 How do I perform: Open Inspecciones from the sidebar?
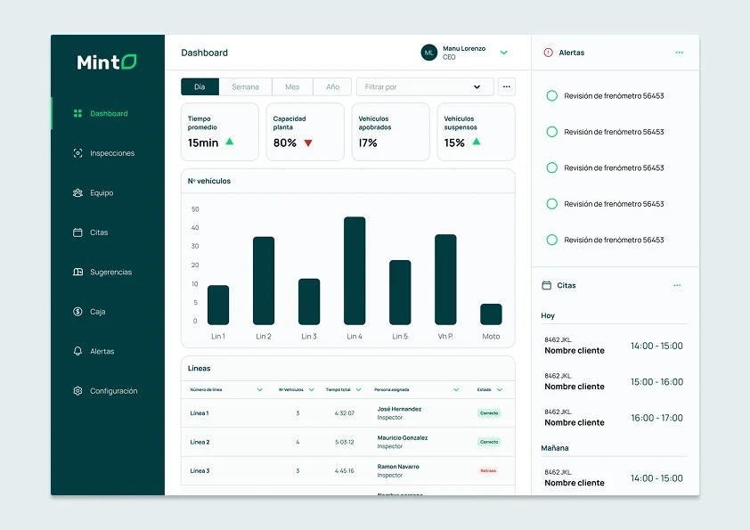point(104,153)
